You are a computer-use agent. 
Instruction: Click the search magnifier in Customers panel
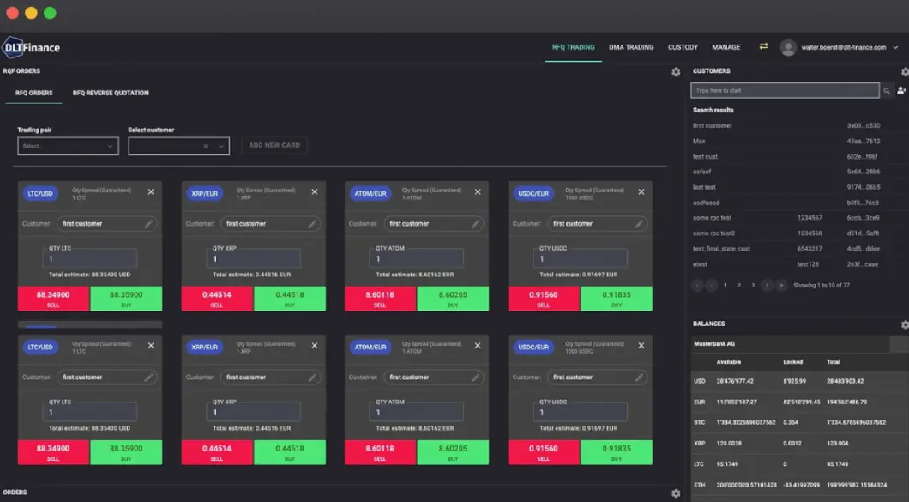[886, 90]
